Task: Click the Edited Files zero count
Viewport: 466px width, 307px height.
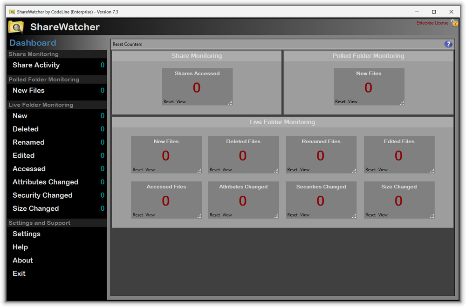Action: [398, 156]
